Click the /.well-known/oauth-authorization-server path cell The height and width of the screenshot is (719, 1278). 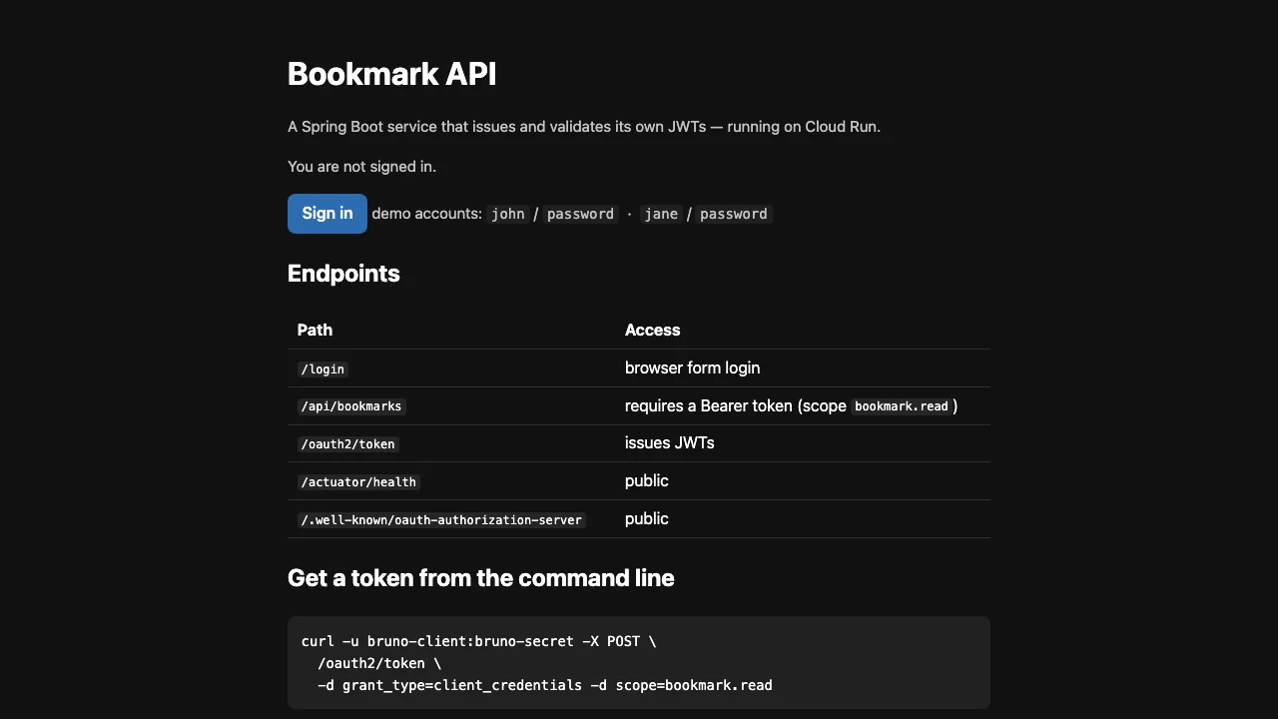(x=441, y=520)
